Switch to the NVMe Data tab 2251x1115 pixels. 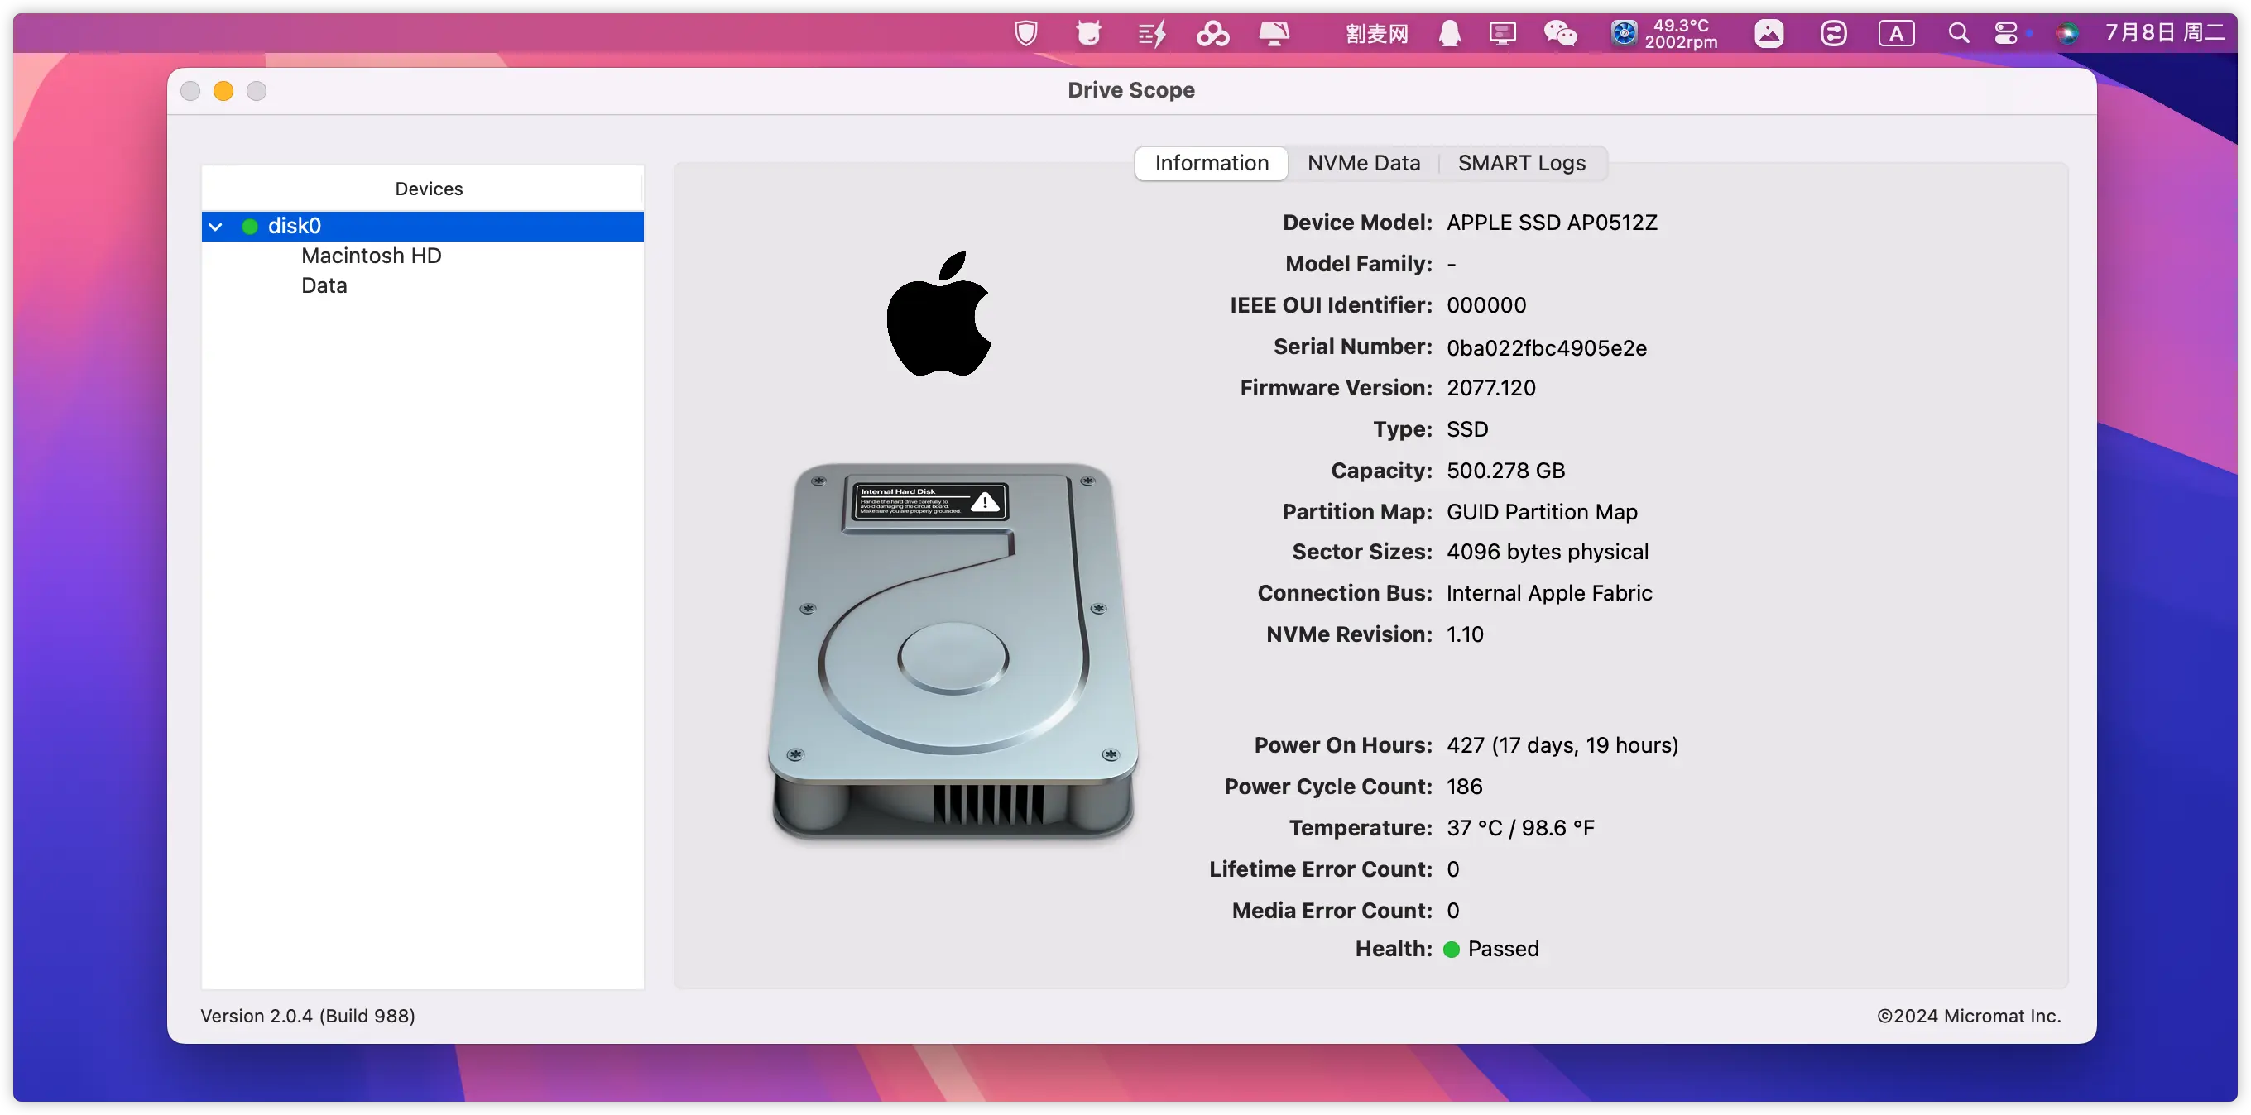click(1363, 163)
